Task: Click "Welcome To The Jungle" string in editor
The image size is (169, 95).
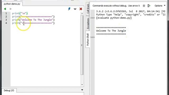Action: pyautogui.click(x=37, y=20)
